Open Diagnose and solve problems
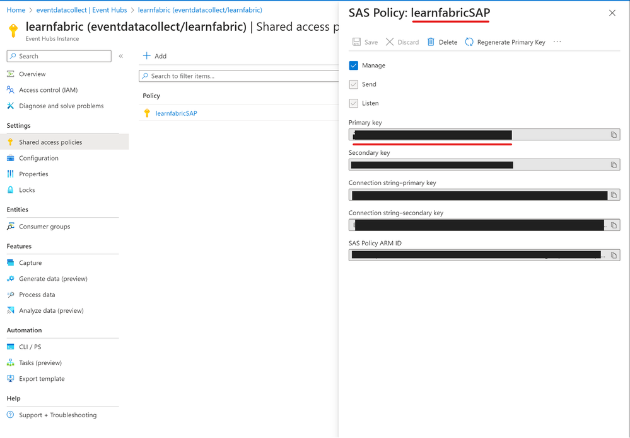630x438 pixels. [61, 106]
